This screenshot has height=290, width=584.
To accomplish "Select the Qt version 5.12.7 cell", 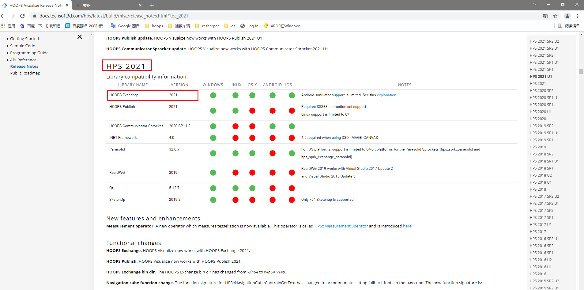I will pyautogui.click(x=174, y=188).
